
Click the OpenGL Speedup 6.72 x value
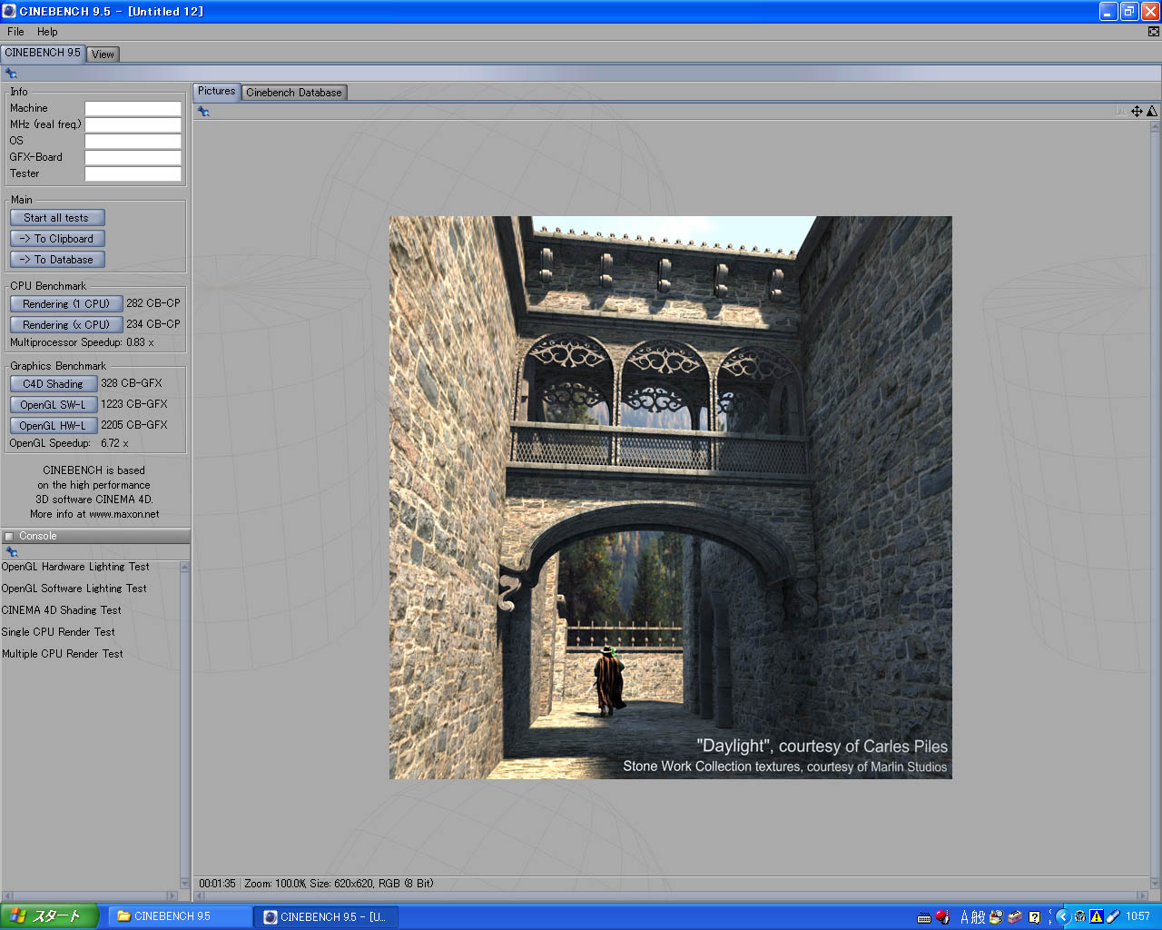coord(114,443)
